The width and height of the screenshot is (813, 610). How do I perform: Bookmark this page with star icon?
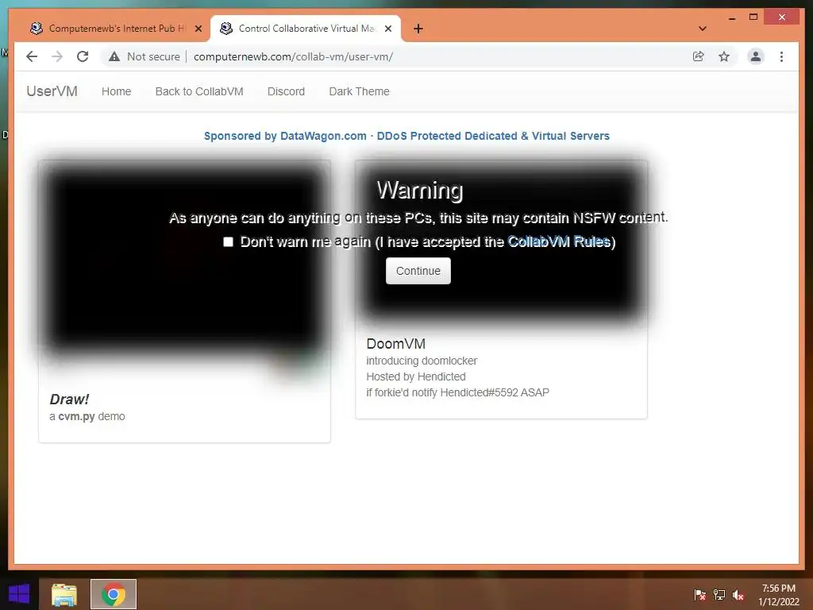tap(724, 56)
